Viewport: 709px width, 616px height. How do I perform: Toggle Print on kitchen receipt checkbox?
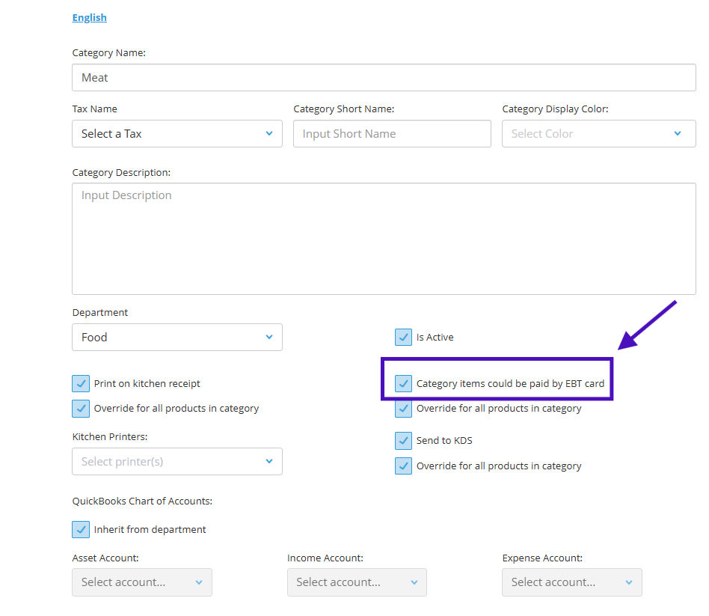(81, 384)
